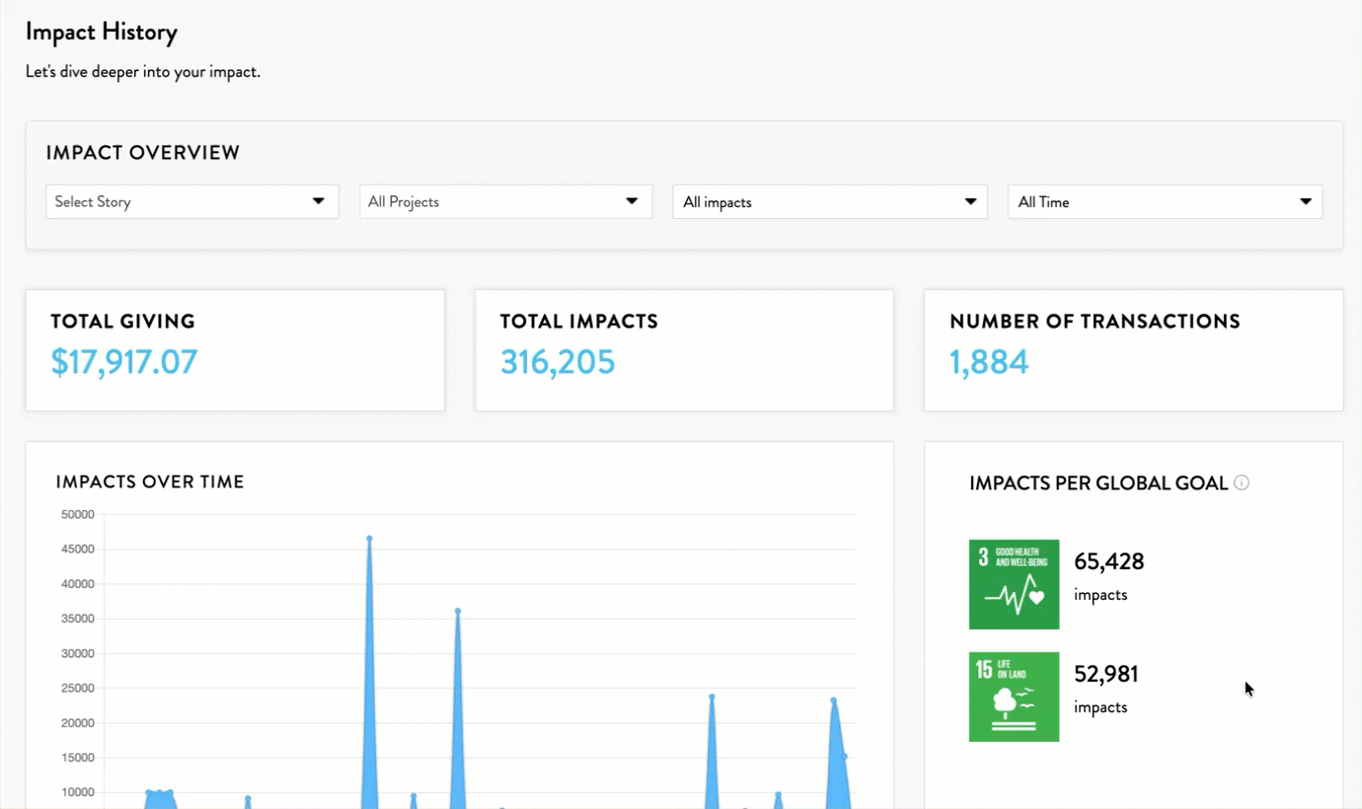Click the All Time dropdown arrow
1362x809 pixels.
point(1306,201)
